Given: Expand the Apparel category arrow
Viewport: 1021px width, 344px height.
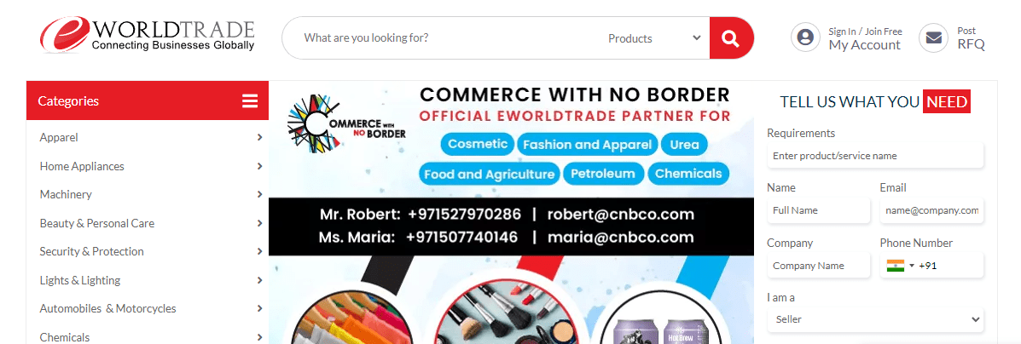Looking at the screenshot, I should coord(260,137).
